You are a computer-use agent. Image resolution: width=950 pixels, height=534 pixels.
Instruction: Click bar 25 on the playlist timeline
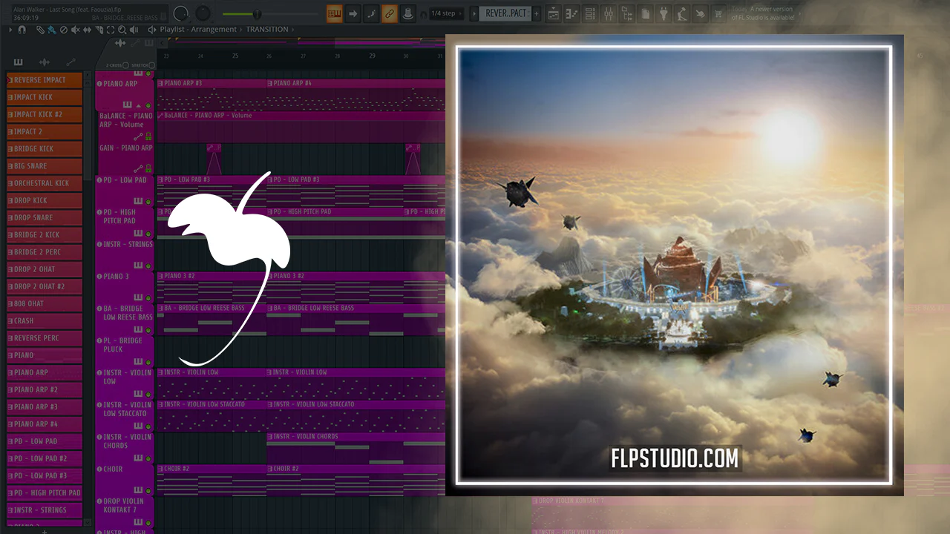(235, 56)
